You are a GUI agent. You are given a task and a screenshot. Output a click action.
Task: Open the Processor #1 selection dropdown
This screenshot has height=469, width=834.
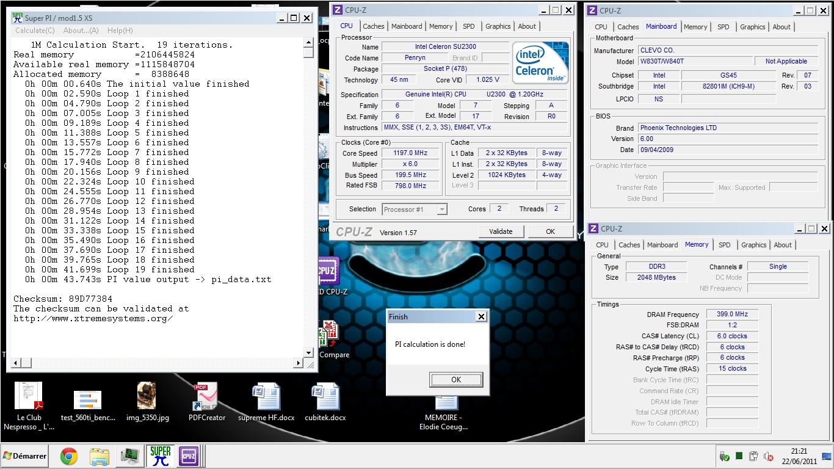point(415,209)
